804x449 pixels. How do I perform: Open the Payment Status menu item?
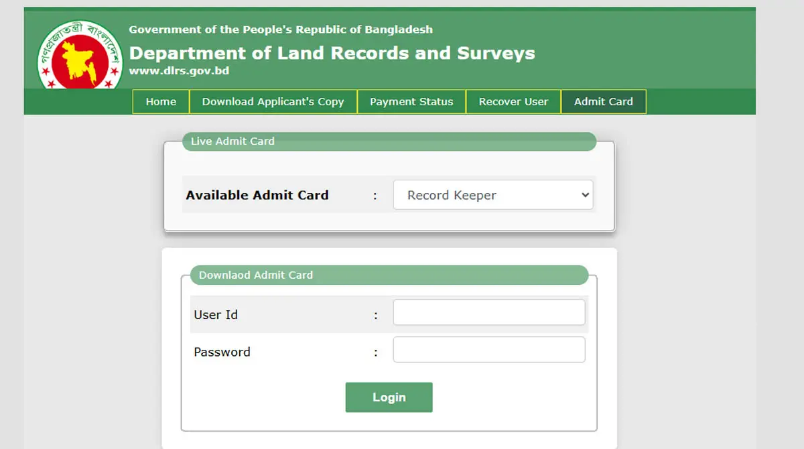(x=411, y=101)
